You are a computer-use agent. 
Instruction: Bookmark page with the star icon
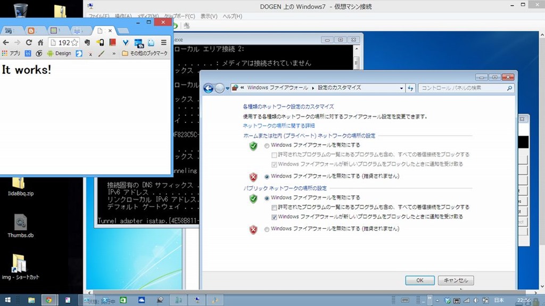(x=75, y=43)
